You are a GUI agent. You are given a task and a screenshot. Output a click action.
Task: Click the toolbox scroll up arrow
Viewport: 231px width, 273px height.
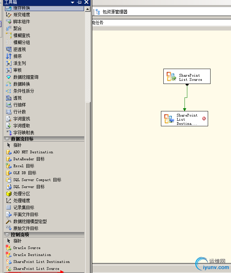[x=87, y=9]
